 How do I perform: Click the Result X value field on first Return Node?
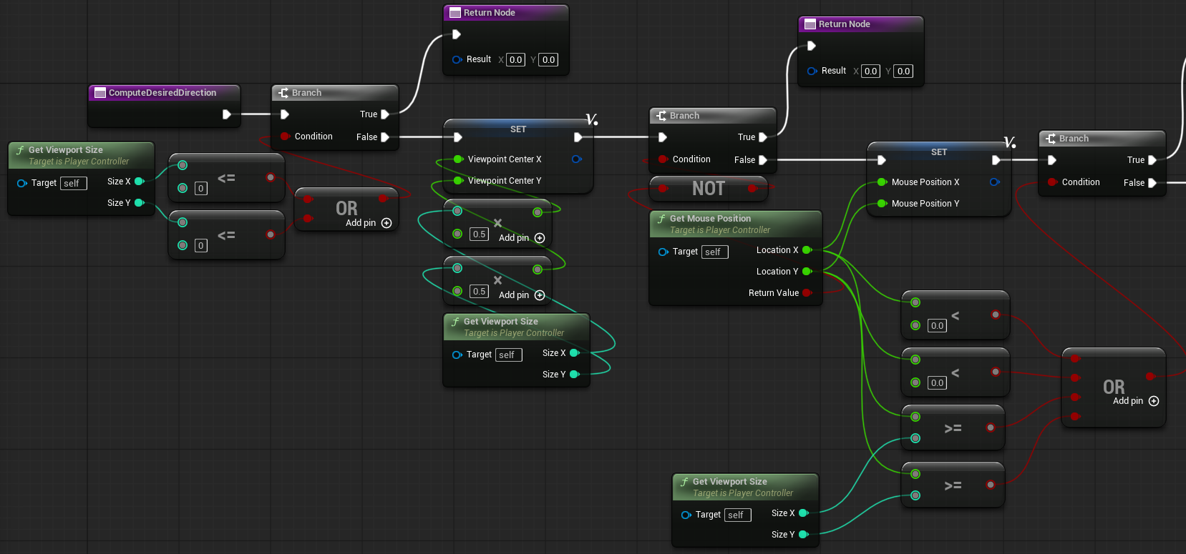point(515,60)
